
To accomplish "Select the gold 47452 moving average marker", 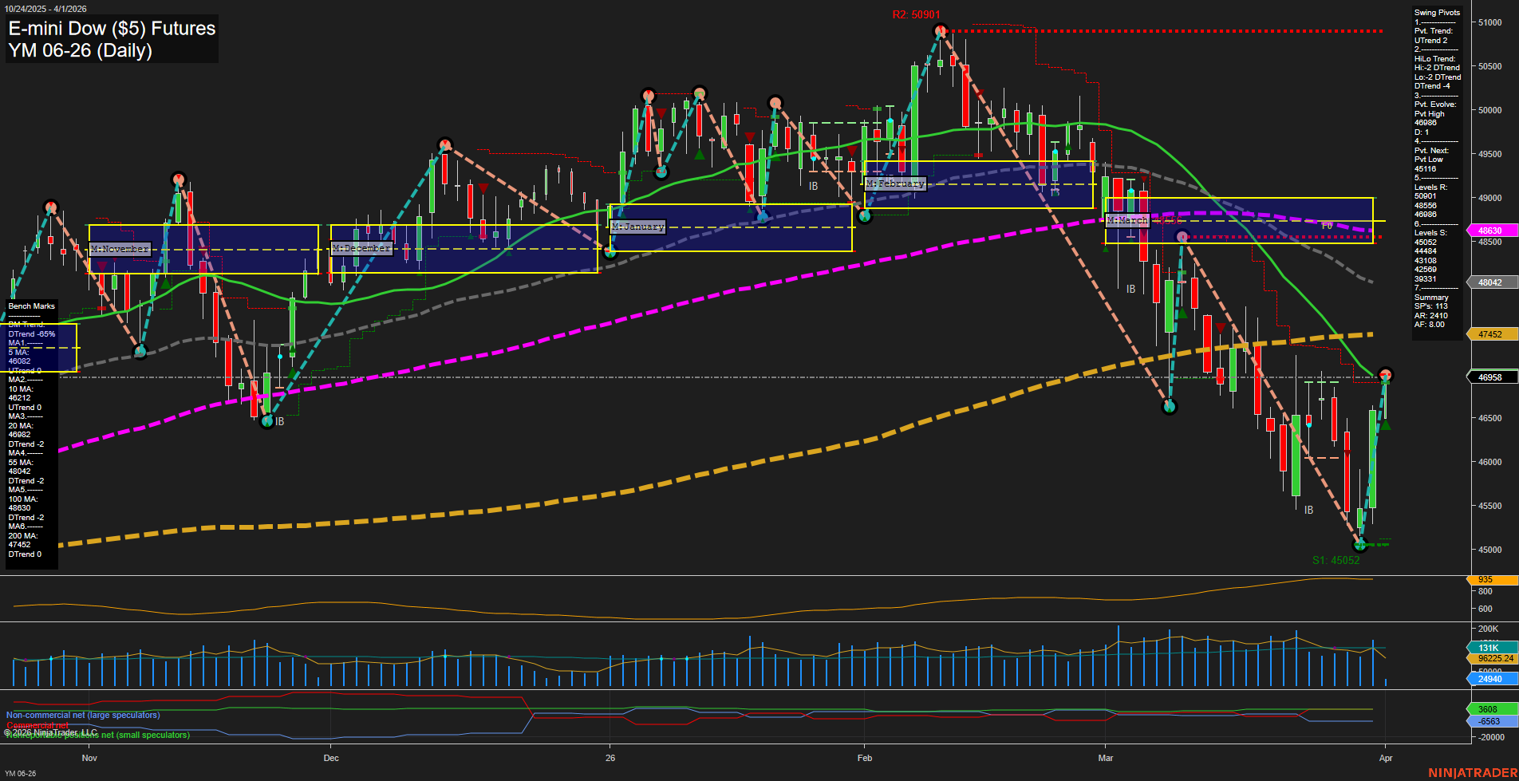I will pyautogui.click(x=1491, y=334).
